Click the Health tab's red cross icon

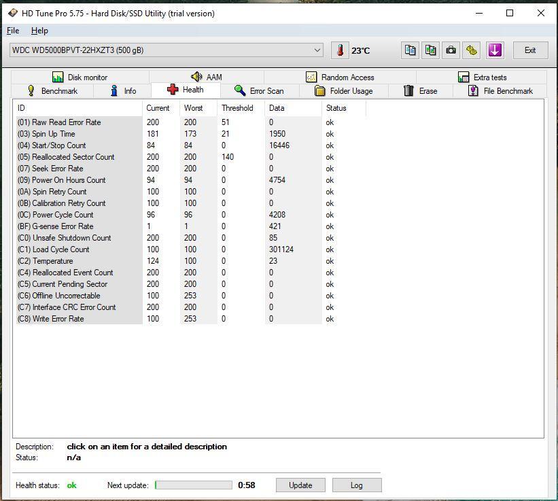(173, 89)
